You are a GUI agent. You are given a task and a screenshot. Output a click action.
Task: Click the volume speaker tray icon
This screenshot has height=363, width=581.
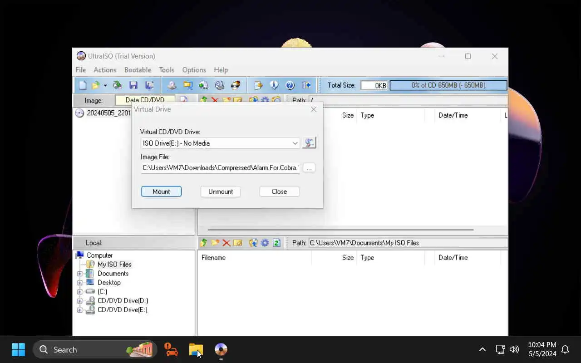514,349
